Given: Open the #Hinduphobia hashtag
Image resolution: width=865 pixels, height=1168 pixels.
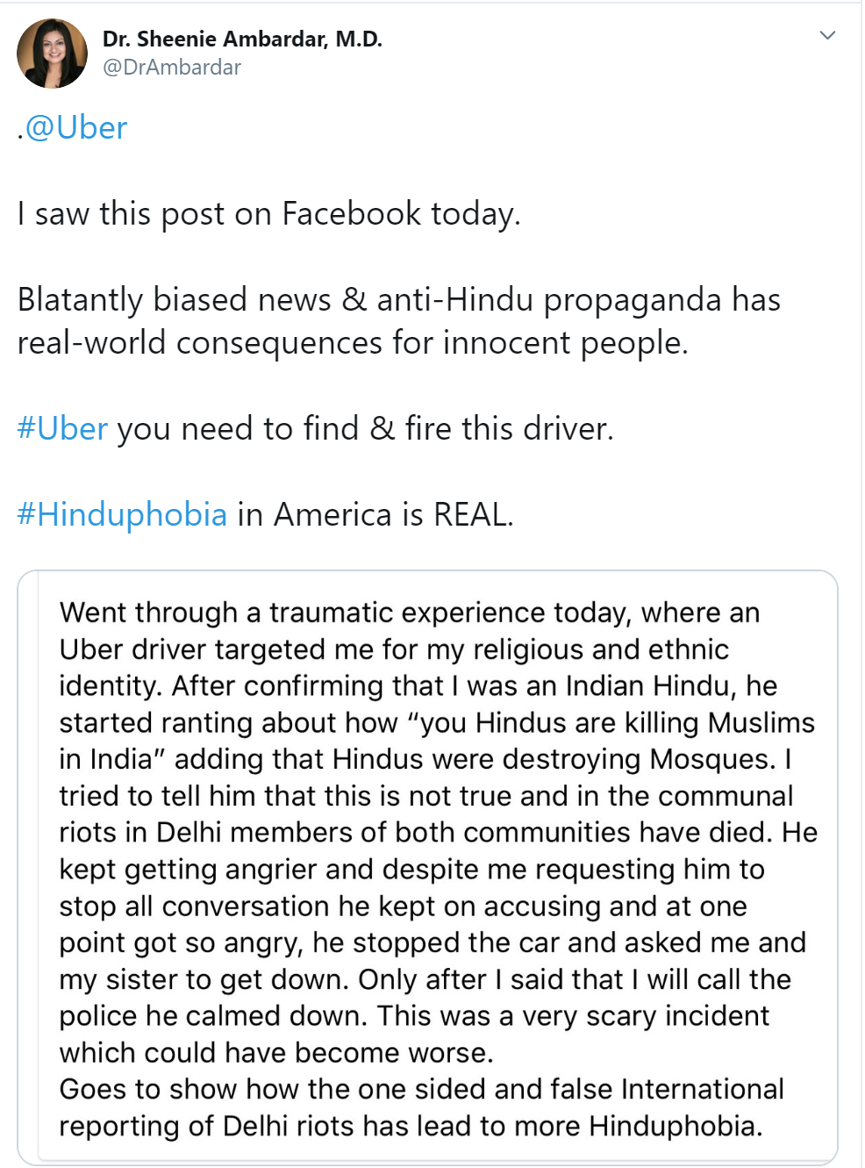Looking at the screenshot, I should point(122,515).
